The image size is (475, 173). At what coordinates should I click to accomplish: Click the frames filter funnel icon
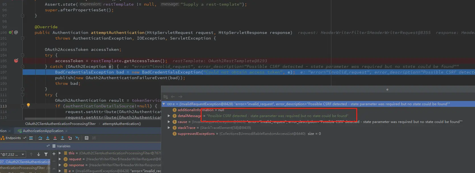(x=46, y=154)
